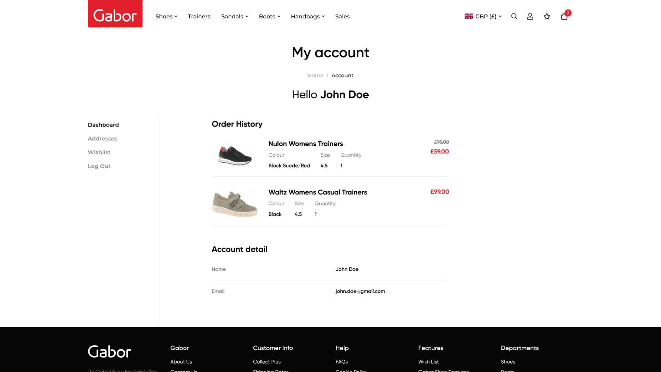Open the user account icon

tap(530, 16)
